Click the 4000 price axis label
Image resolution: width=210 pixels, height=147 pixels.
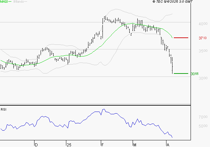pos(203,24)
